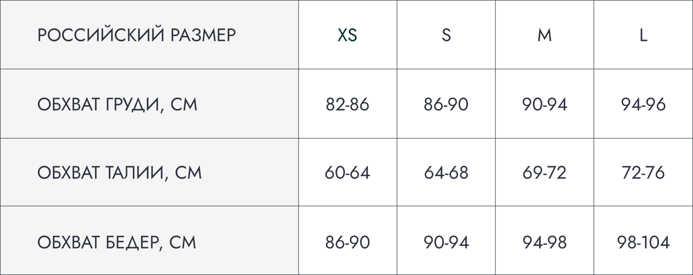Image resolution: width=693 pixels, height=275 pixels.
Task: Select the hip value 86-90 for XS
Action: point(347,242)
